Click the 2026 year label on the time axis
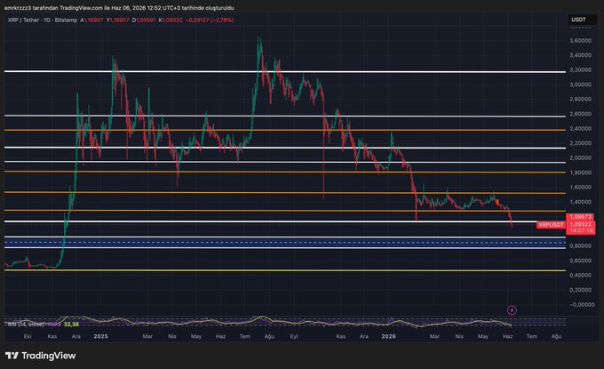 point(389,336)
